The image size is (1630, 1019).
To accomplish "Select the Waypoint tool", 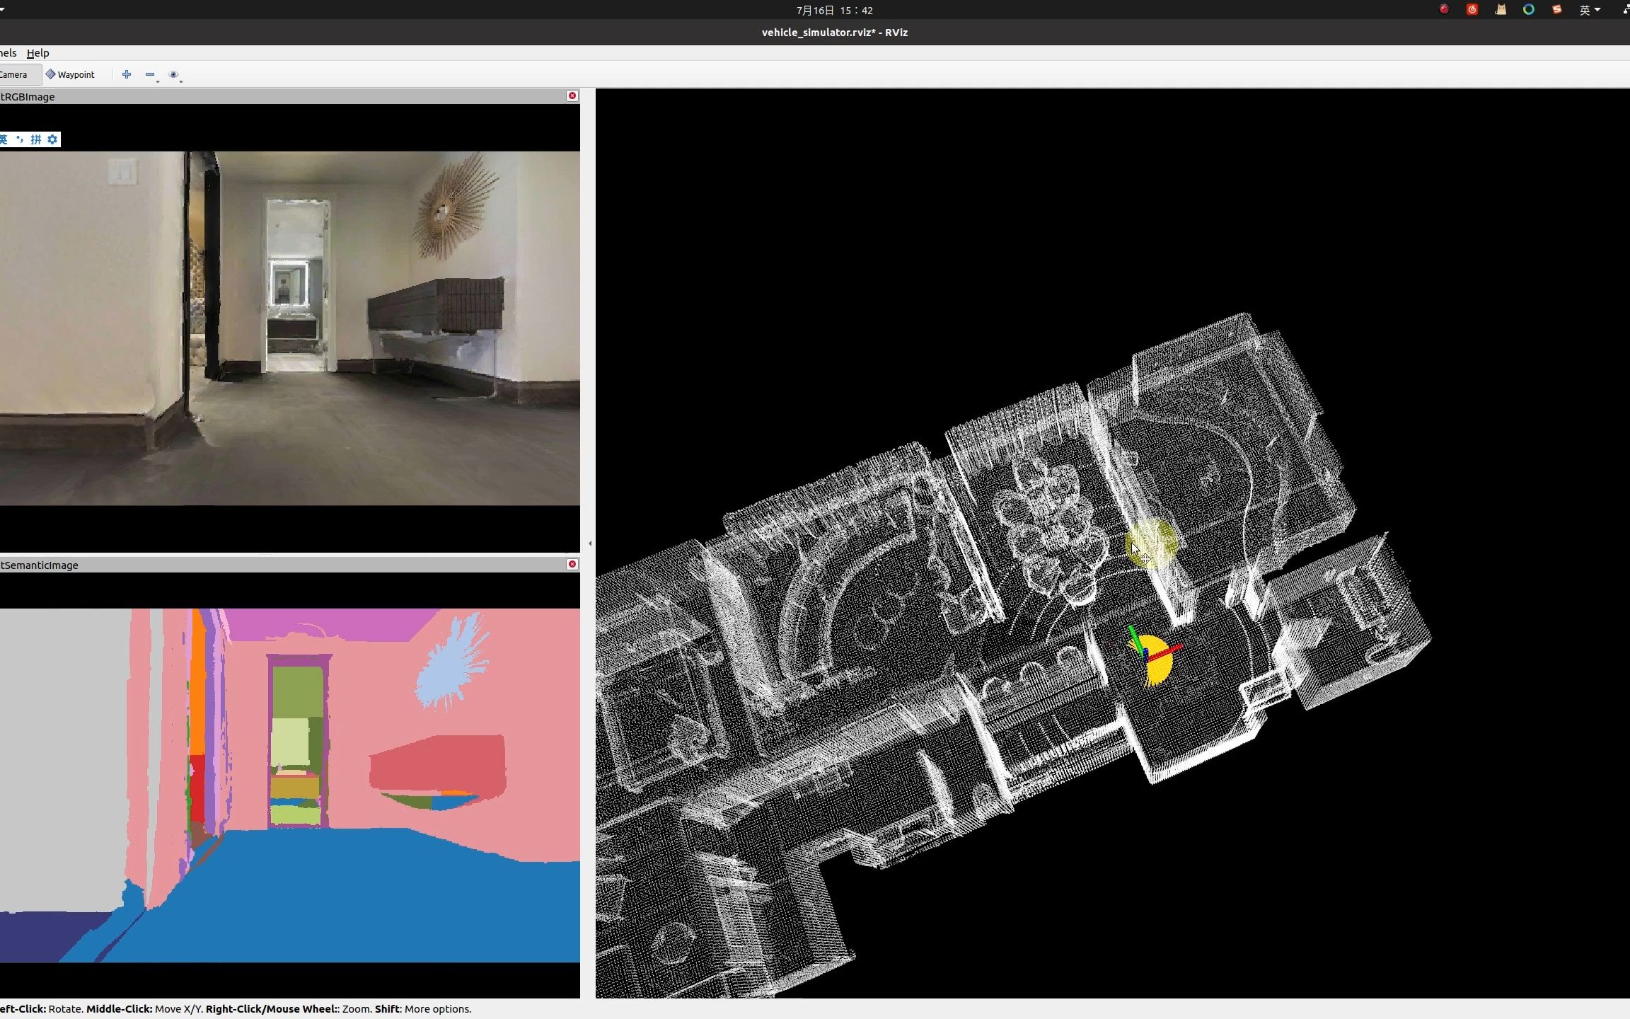I will [x=70, y=74].
